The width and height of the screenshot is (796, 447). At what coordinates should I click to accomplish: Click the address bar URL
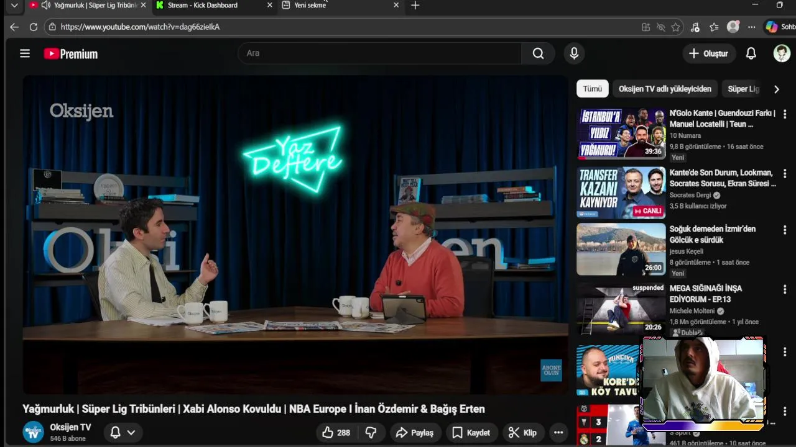pos(140,27)
